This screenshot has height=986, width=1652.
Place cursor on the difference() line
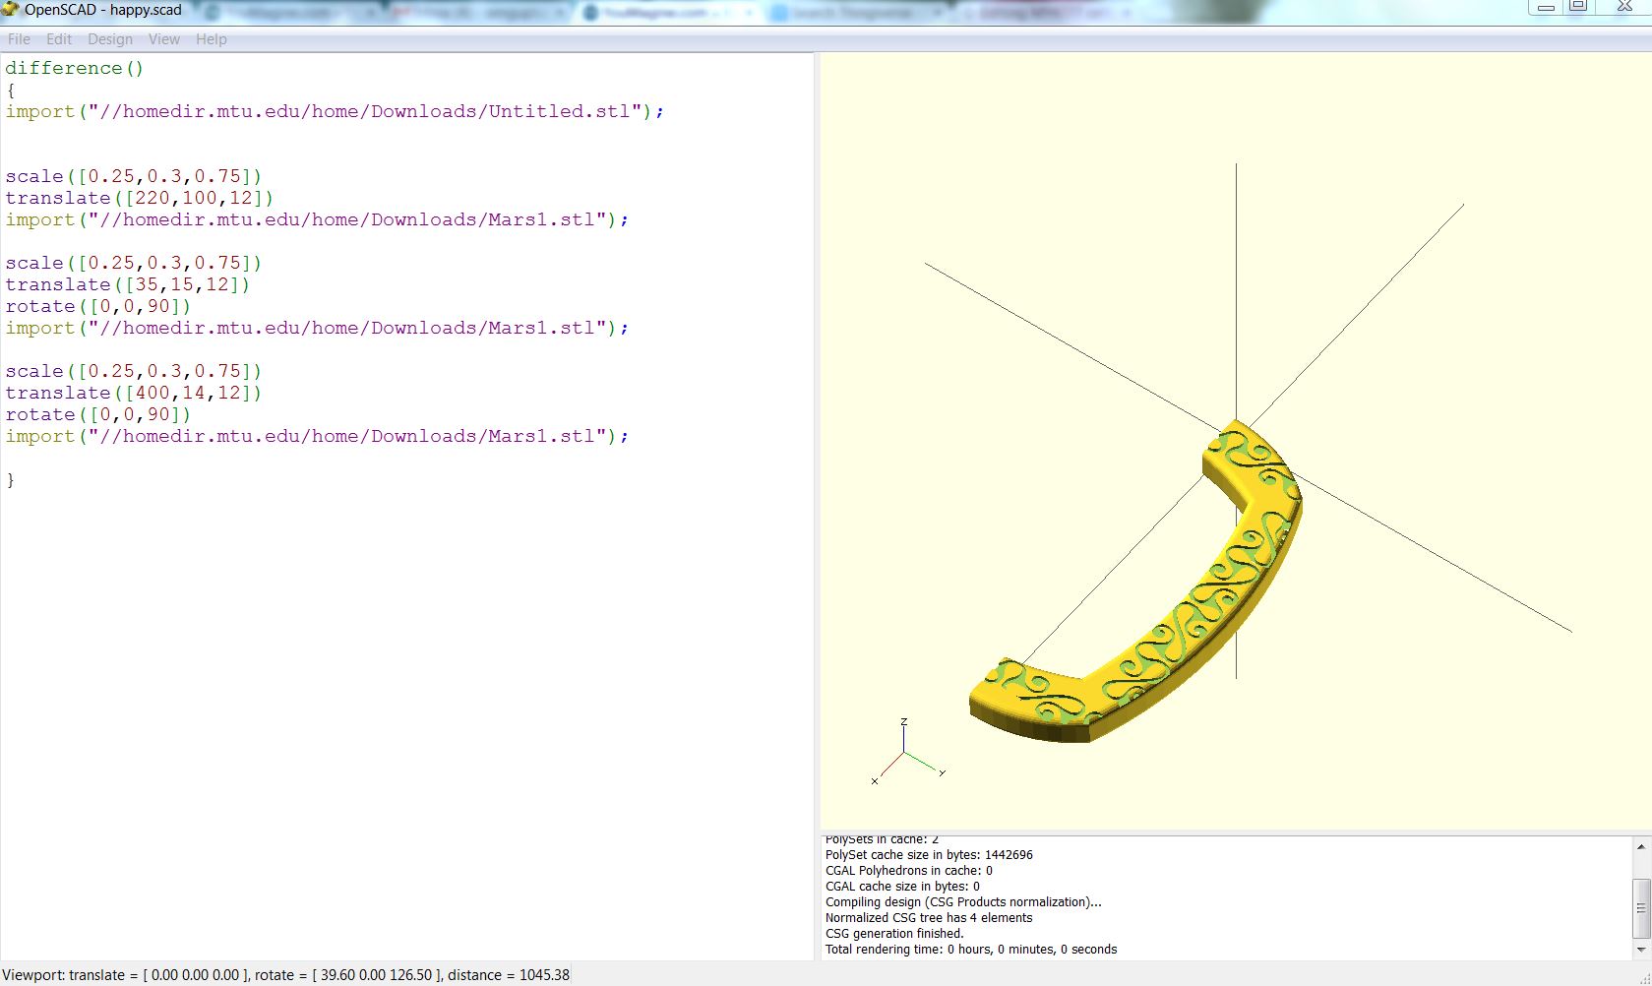75,68
